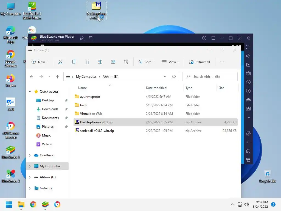Open BlueStacks hamburger menu
The height and width of the screenshot is (211, 281).
[x=213, y=38]
